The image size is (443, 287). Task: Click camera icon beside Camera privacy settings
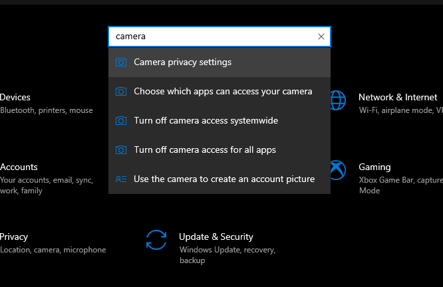pyautogui.click(x=121, y=62)
